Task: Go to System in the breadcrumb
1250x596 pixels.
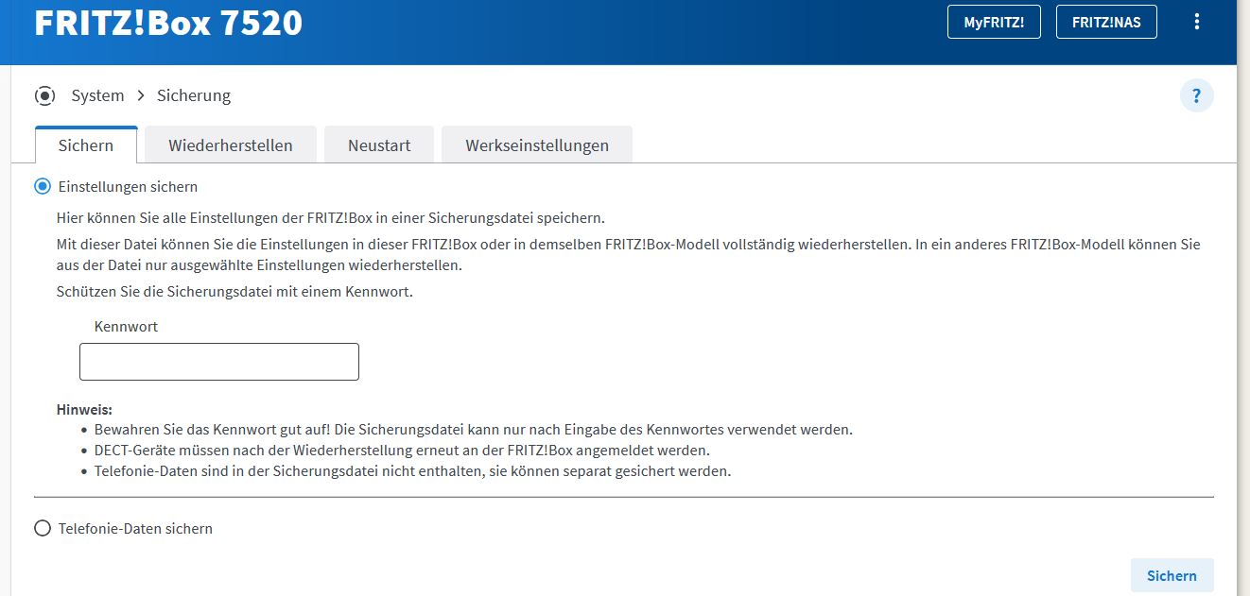Action: (97, 95)
